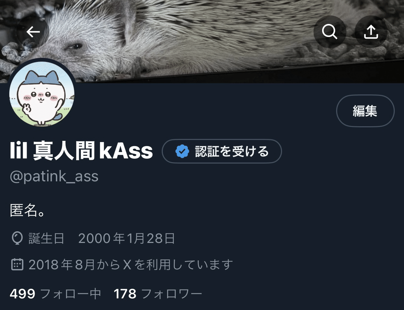Screen dimensions: 404x310
Task: Open the 499 following count
Action: (x=22, y=294)
